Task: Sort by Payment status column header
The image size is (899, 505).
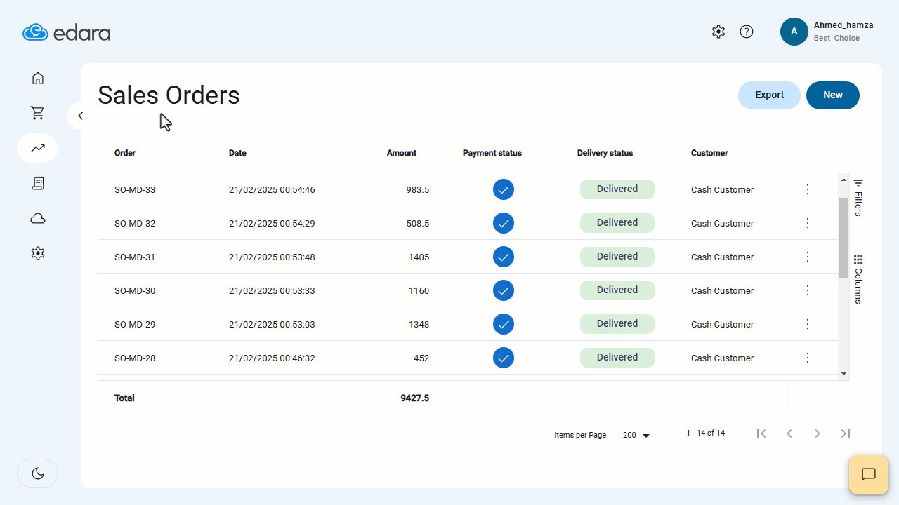Action: (492, 153)
